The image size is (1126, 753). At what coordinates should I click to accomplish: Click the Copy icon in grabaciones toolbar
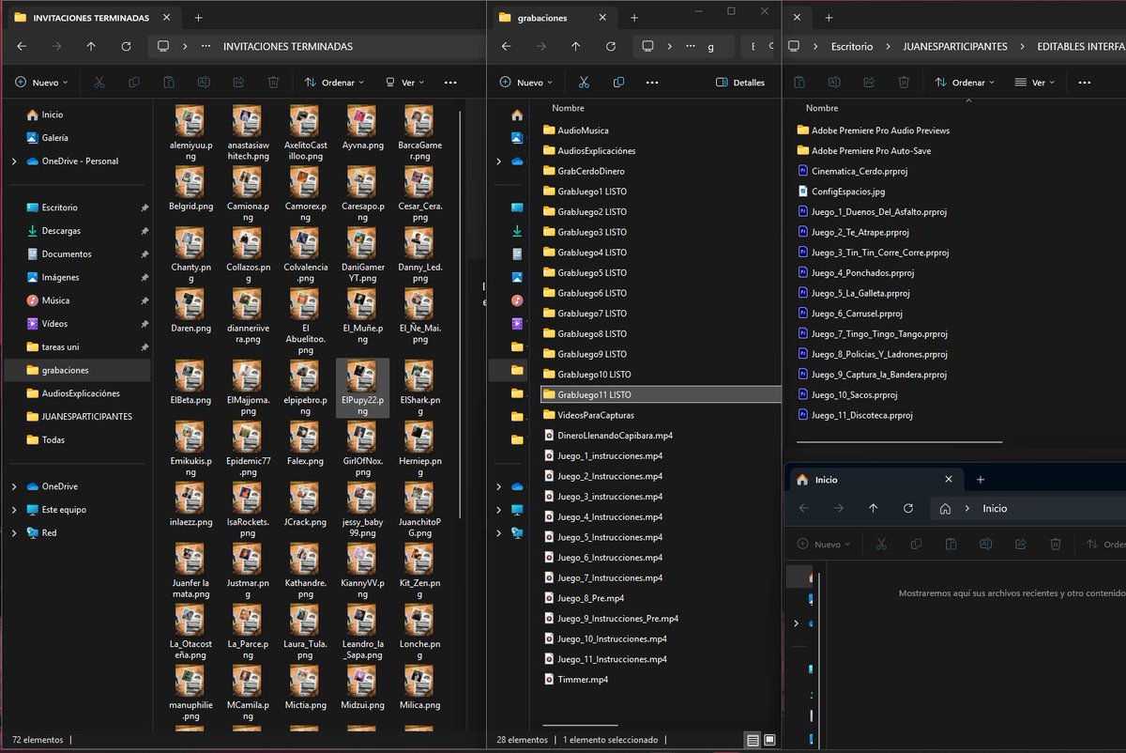[618, 83]
